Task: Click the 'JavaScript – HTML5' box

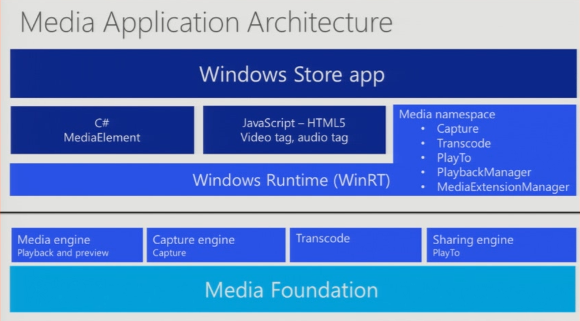Action: coord(294,130)
